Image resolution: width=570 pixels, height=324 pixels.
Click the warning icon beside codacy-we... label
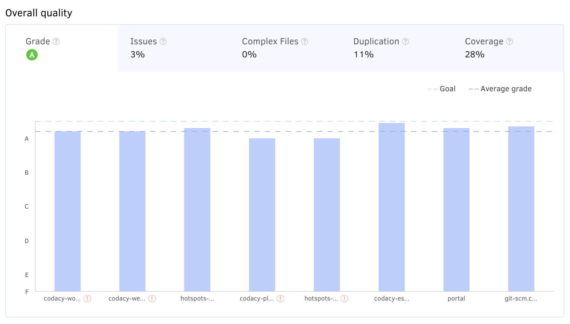152,299
